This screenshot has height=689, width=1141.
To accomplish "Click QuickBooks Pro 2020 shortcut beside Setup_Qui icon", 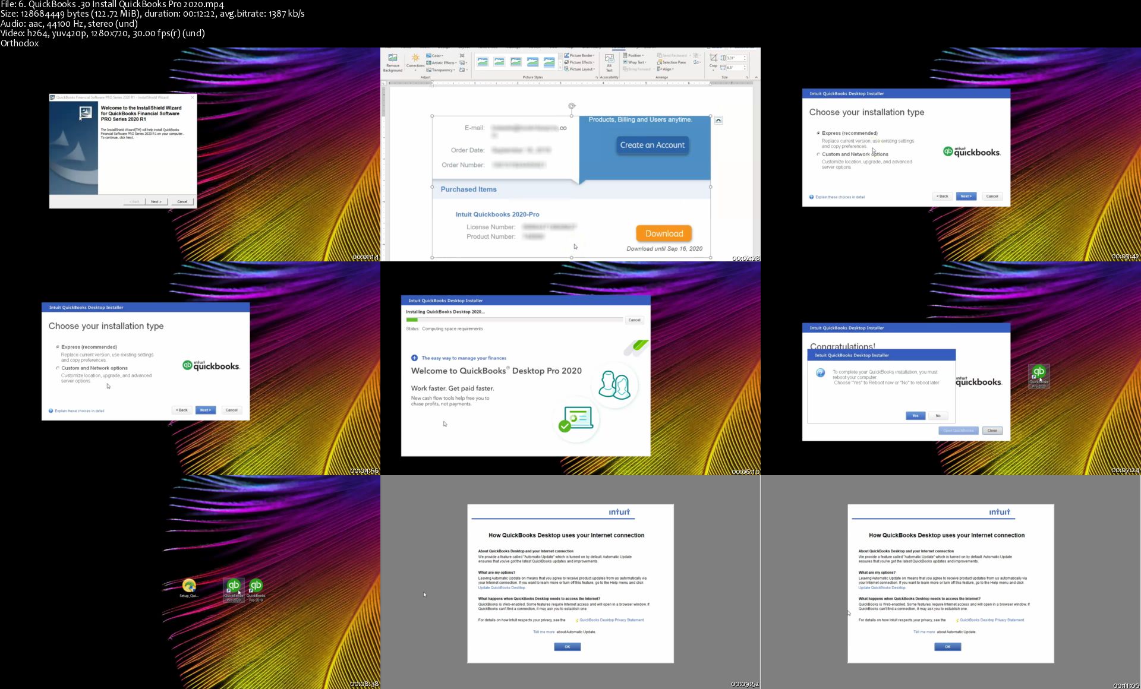I will [234, 590].
